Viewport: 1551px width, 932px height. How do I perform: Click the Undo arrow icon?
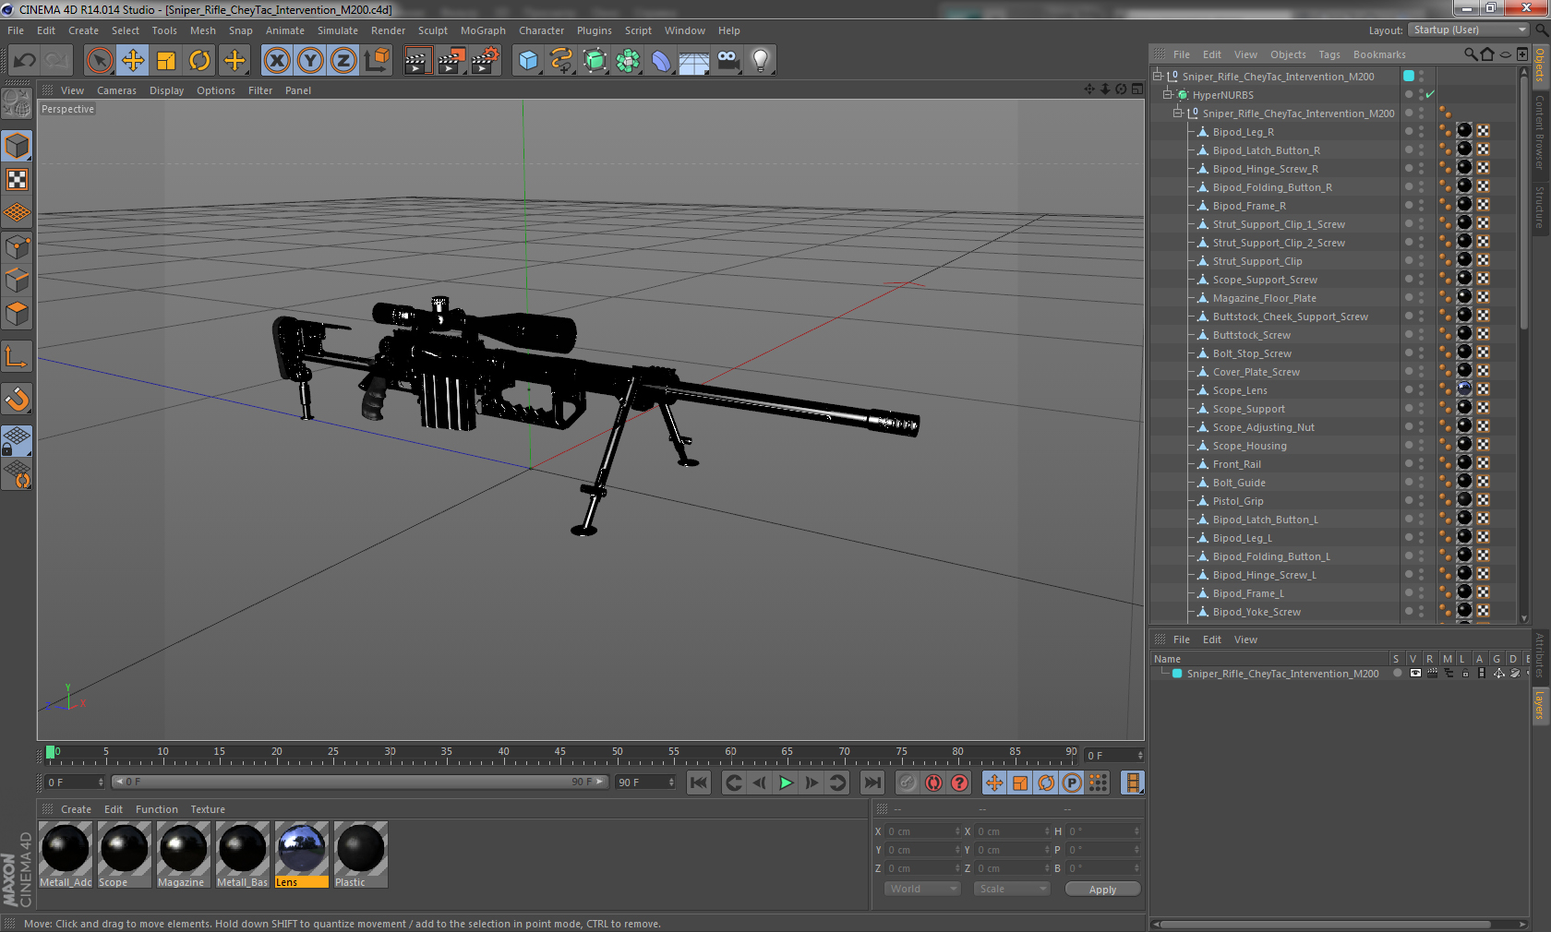click(x=25, y=61)
